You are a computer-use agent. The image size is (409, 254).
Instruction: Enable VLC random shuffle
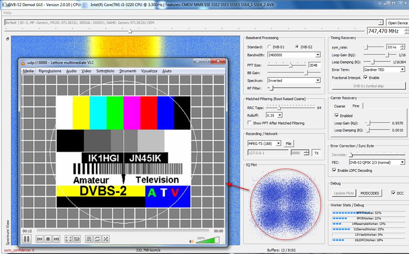(106, 239)
